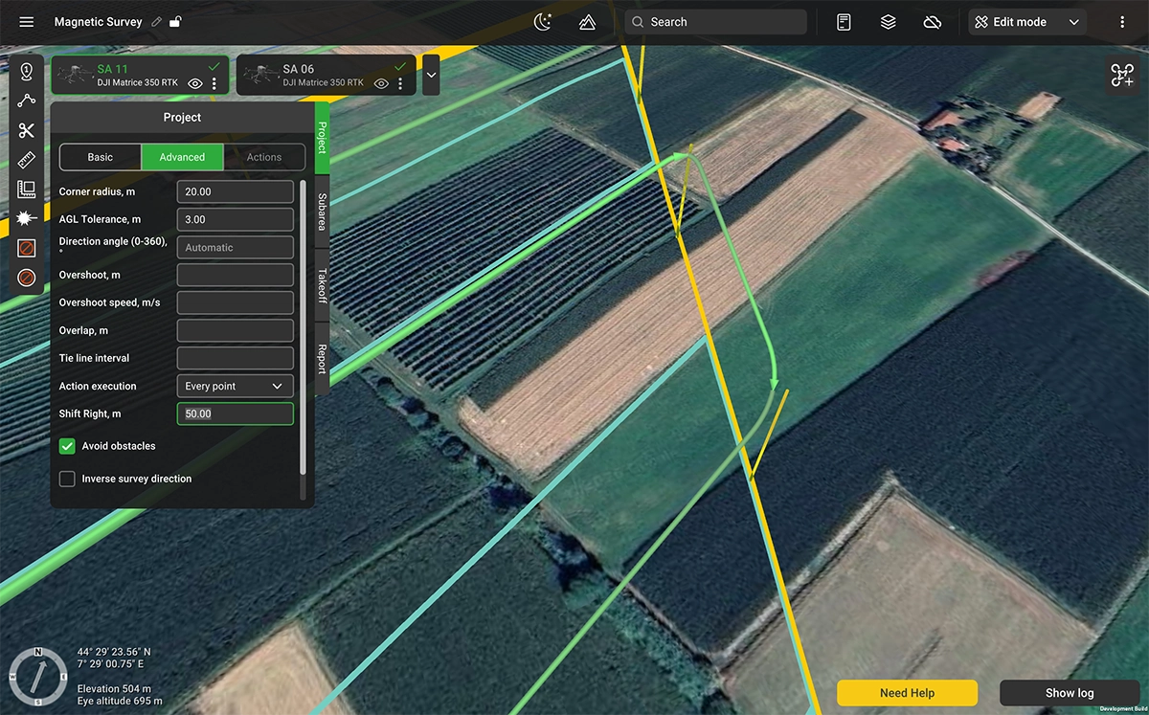Click the 44° 29' 23.56" N latitude readout
Viewport: 1149px width, 715px height.
[x=114, y=652]
